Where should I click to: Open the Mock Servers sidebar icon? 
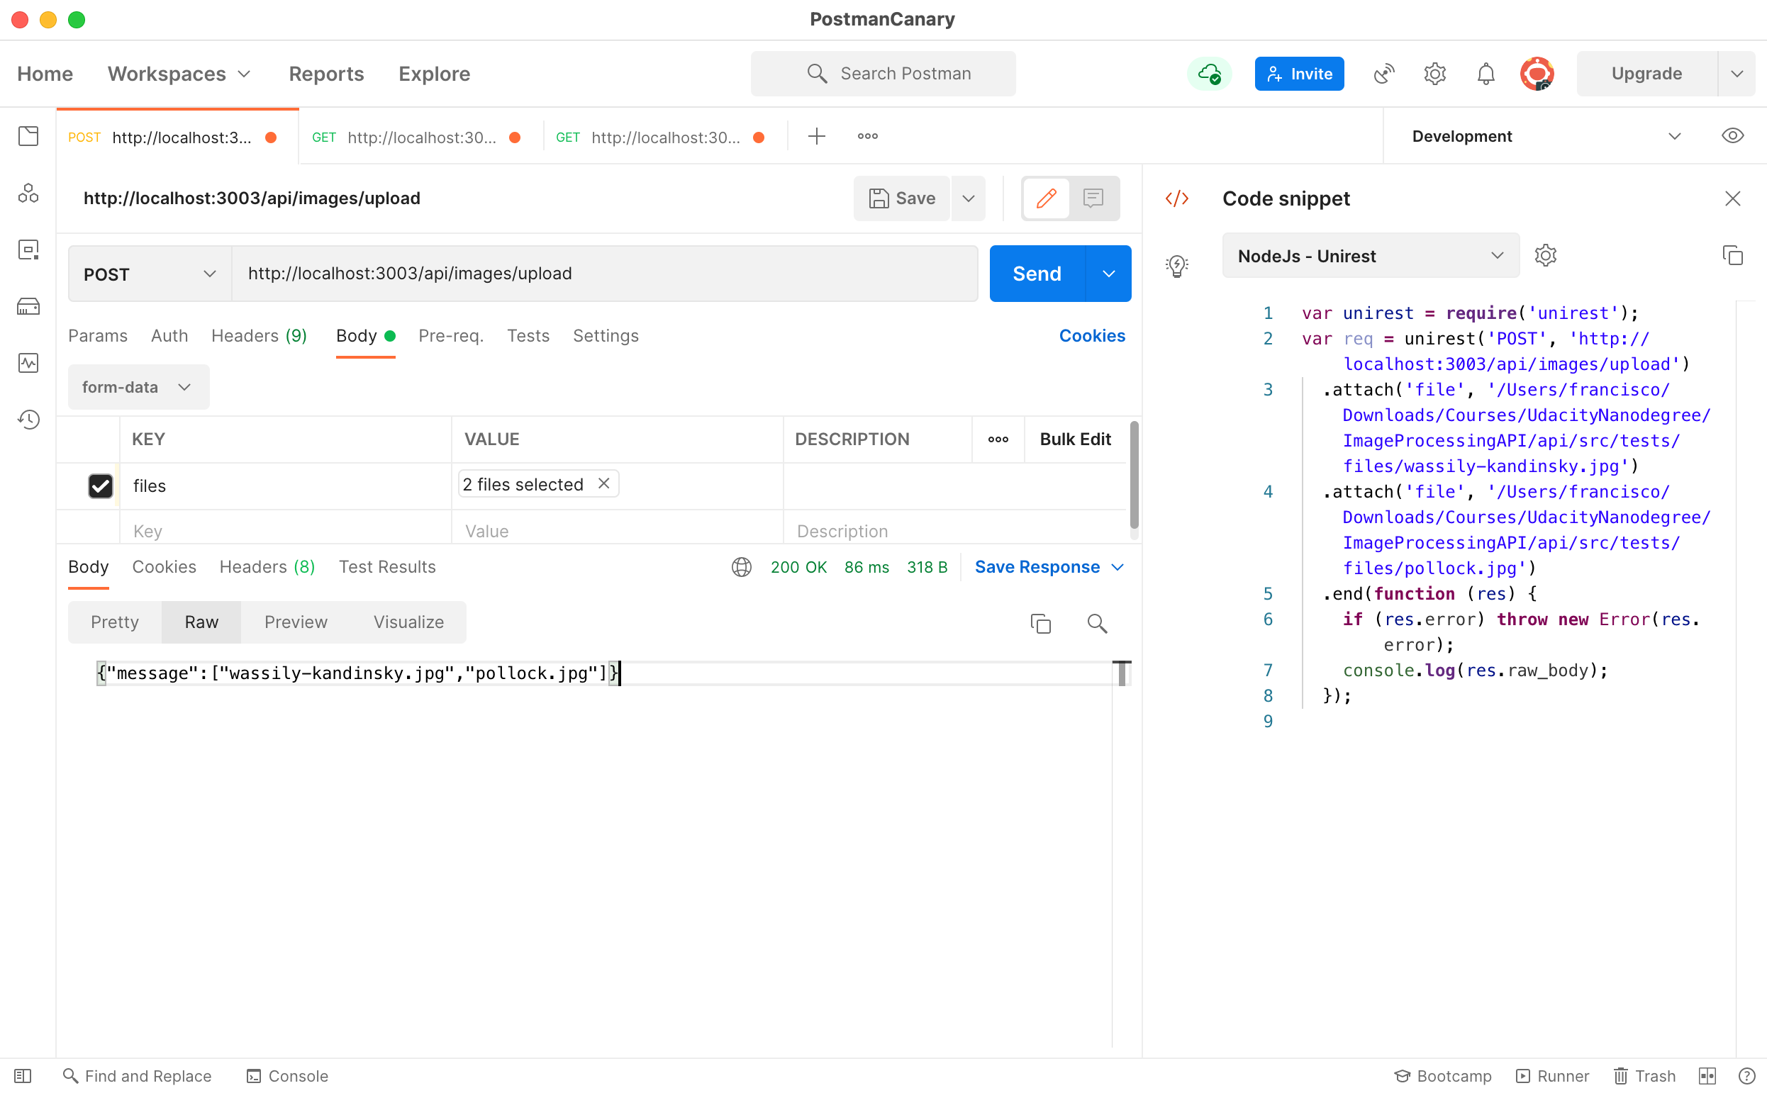coord(28,306)
